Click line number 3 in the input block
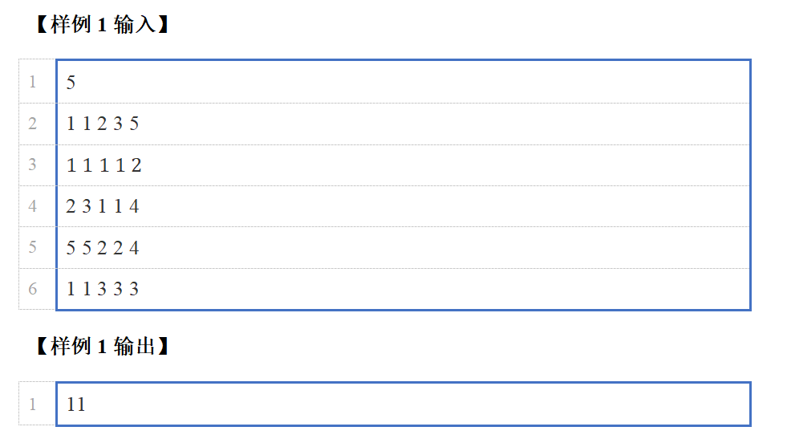This screenshot has width=787, height=443. pos(33,165)
